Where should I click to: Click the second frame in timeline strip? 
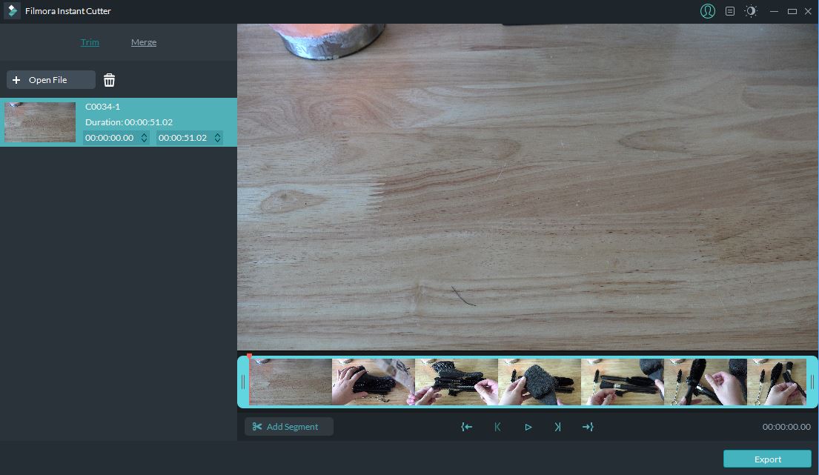[x=374, y=382]
